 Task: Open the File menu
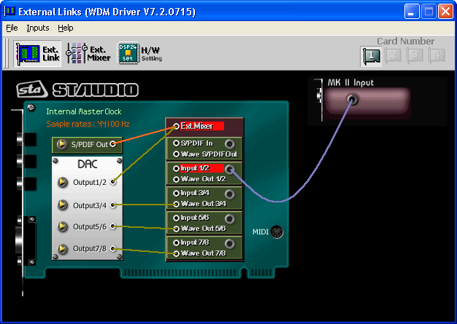(12, 28)
